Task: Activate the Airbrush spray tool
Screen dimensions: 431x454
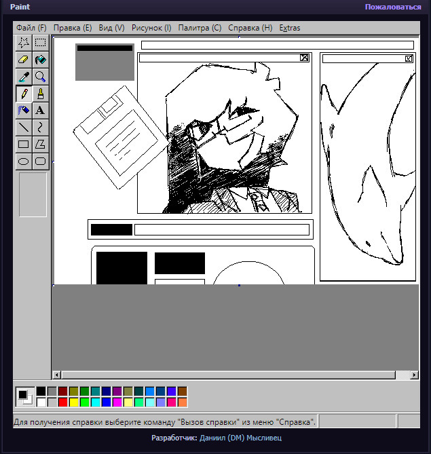Action: pos(24,111)
